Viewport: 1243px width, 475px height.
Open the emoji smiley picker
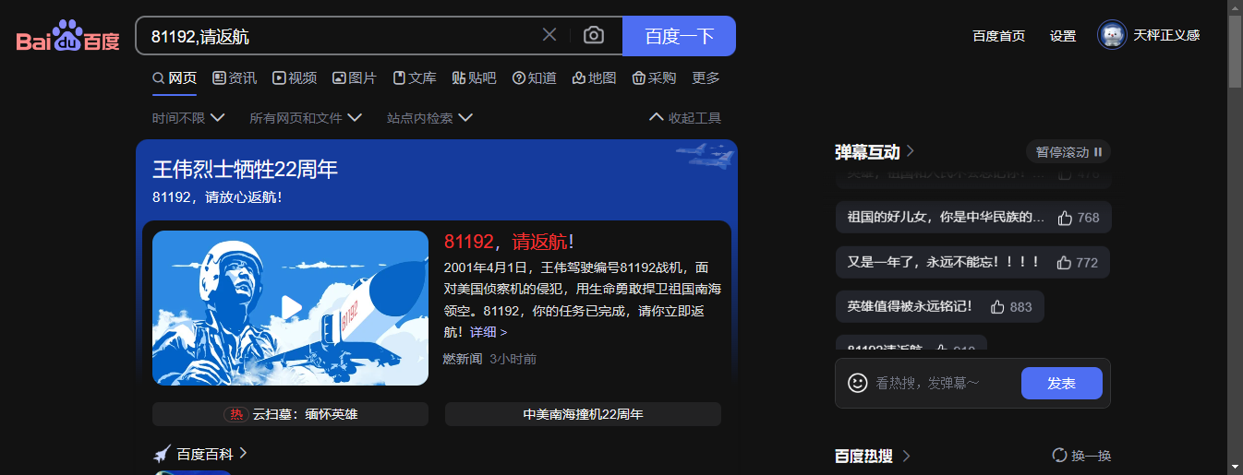click(x=858, y=382)
